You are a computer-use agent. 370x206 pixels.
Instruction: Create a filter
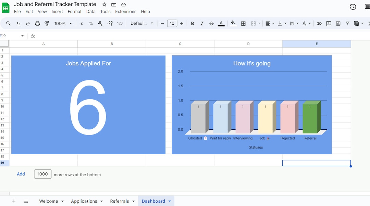point(348,24)
